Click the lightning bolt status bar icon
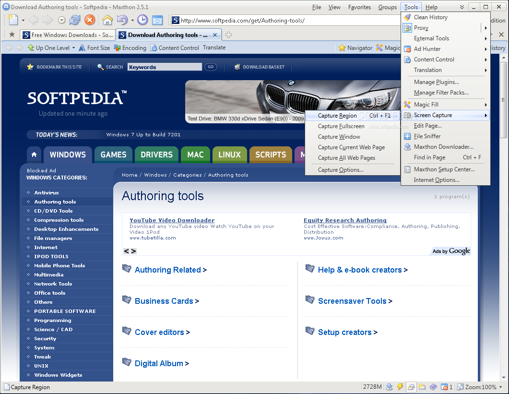The width and height of the screenshot is (509, 394). (x=400, y=387)
